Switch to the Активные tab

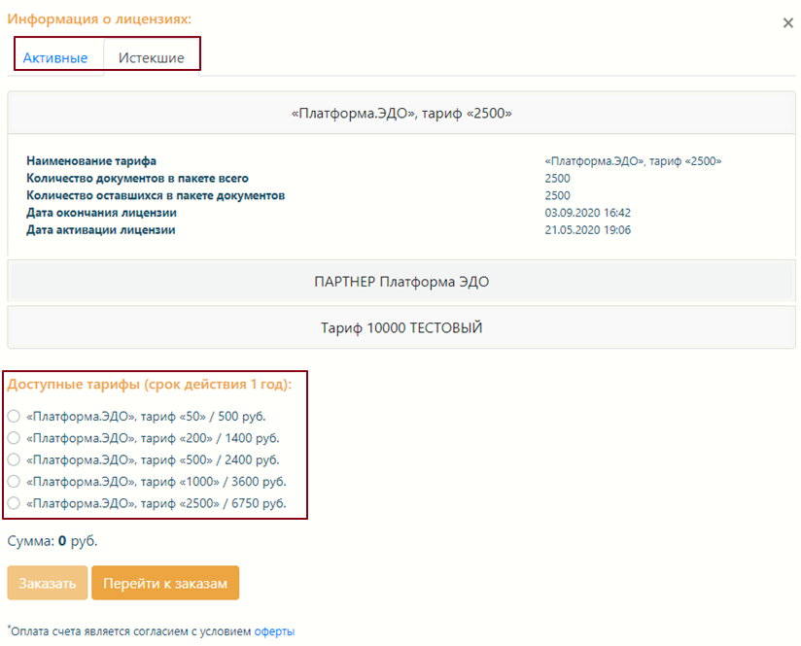pyautogui.click(x=55, y=57)
